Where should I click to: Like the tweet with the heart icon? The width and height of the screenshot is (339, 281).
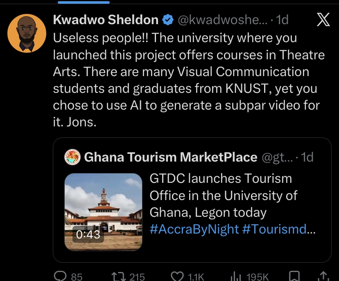[x=177, y=277]
